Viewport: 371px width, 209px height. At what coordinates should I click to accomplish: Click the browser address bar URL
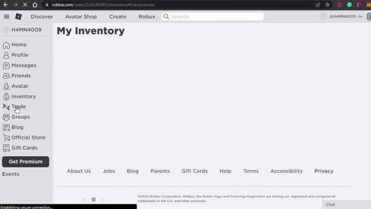tap(103, 5)
